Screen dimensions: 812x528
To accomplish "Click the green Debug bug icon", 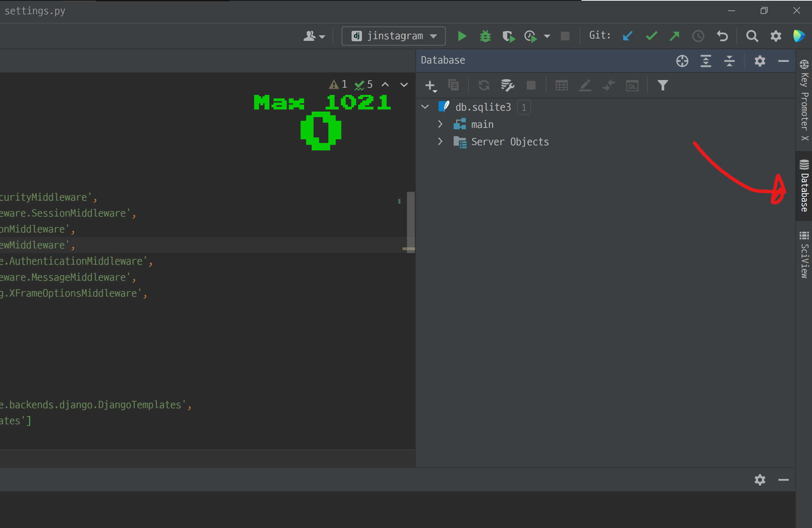I will 485,36.
